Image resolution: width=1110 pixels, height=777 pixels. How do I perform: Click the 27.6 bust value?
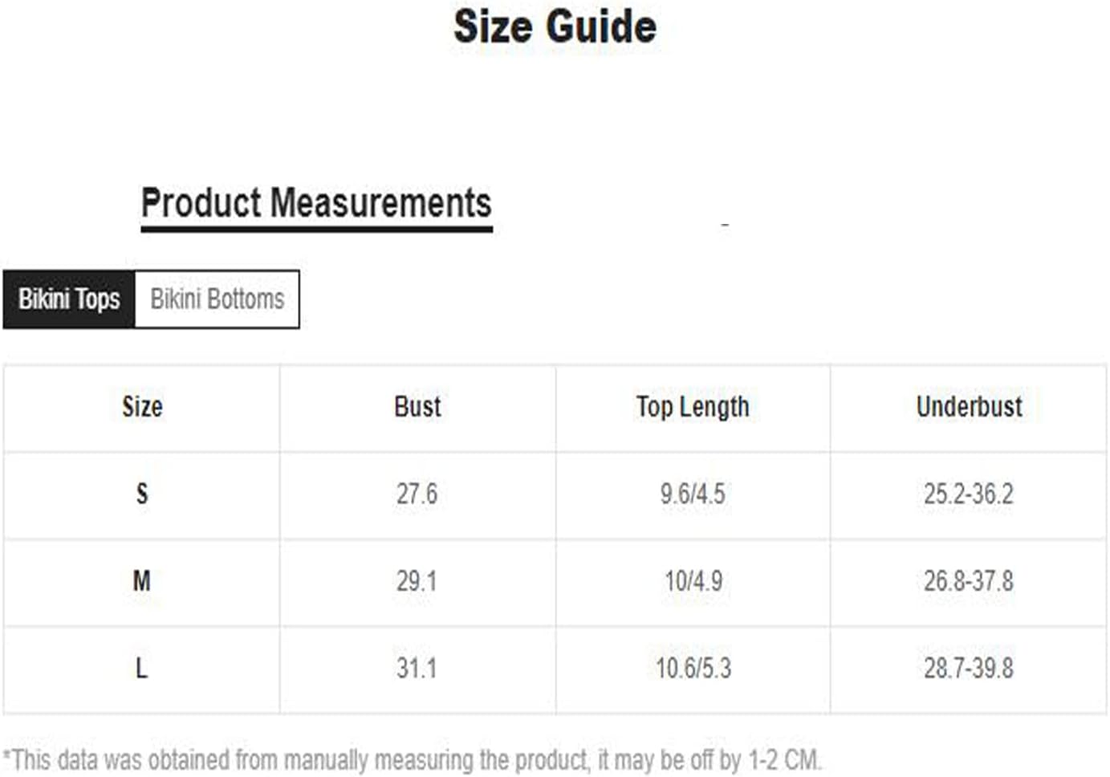point(417,494)
